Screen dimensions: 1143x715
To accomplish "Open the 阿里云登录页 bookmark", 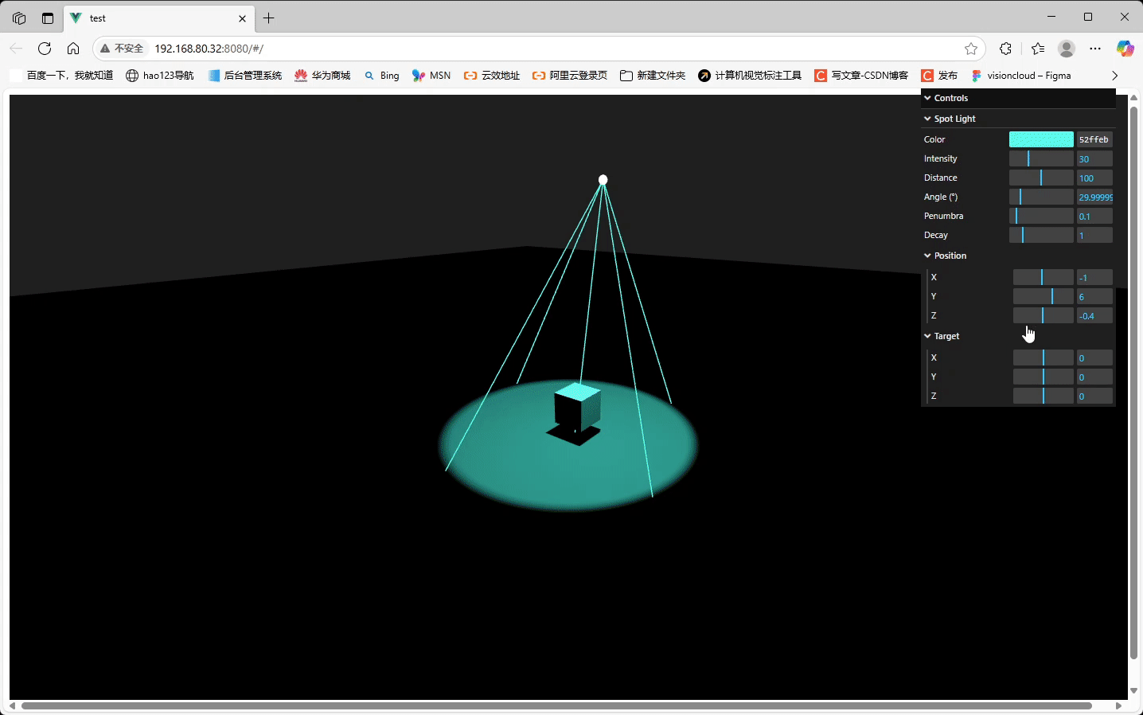I will tap(570, 76).
